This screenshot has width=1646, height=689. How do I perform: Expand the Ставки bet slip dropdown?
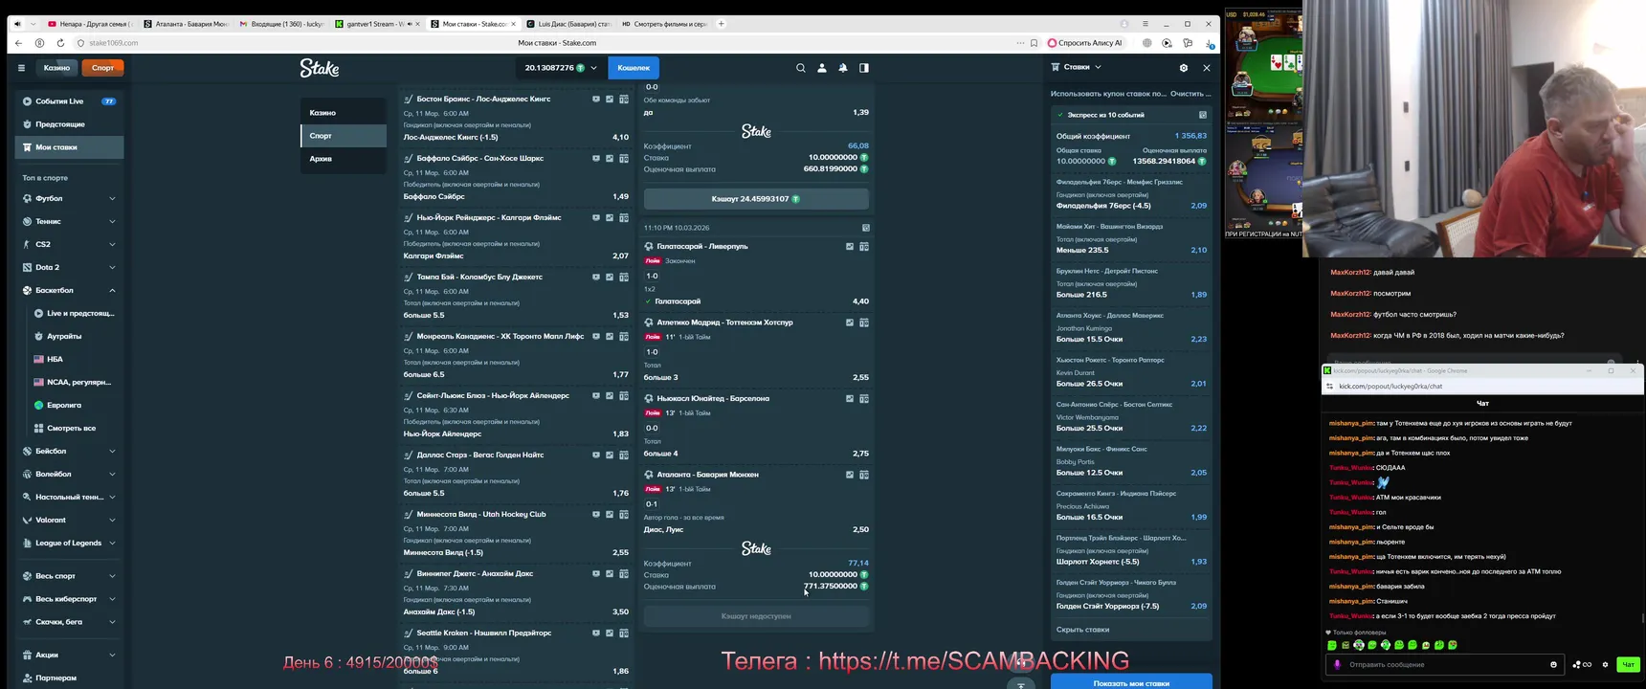click(x=1098, y=67)
